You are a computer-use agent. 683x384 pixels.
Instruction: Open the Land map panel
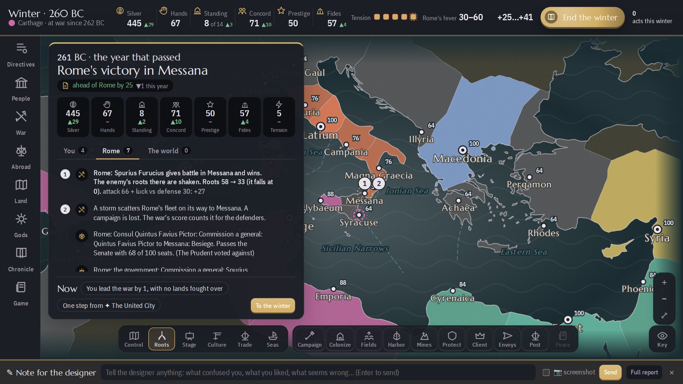[21, 191]
